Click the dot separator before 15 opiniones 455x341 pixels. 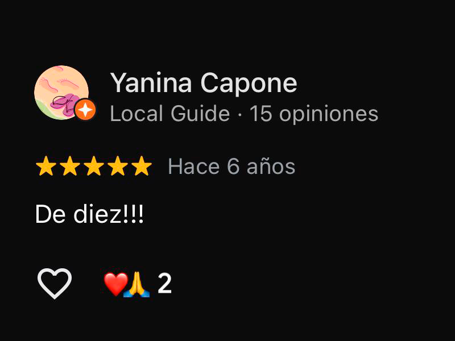pos(239,114)
